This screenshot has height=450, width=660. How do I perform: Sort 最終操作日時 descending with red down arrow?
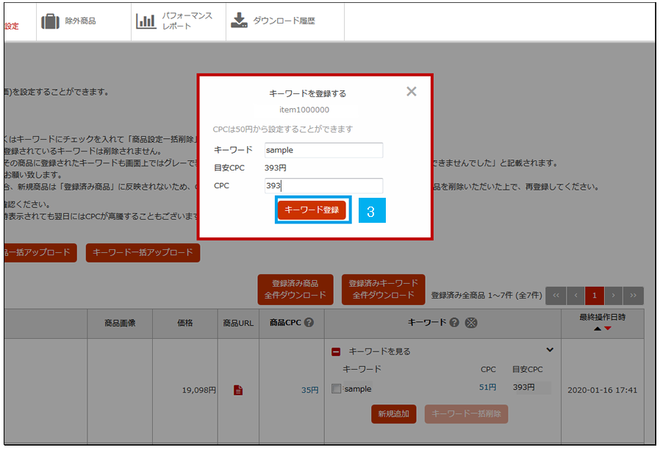[x=608, y=329]
